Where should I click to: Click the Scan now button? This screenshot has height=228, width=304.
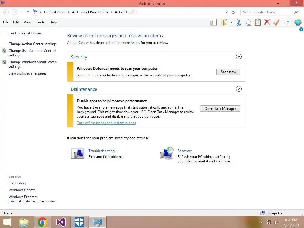point(228,72)
